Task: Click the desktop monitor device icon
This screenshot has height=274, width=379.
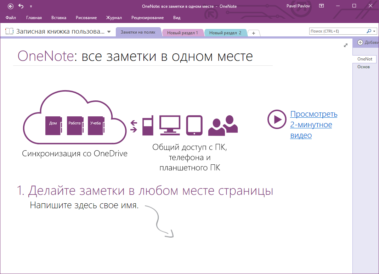Action: pyautogui.click(x=170, y=125)
